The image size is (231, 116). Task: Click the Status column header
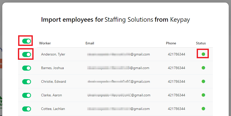coord(201,43)
